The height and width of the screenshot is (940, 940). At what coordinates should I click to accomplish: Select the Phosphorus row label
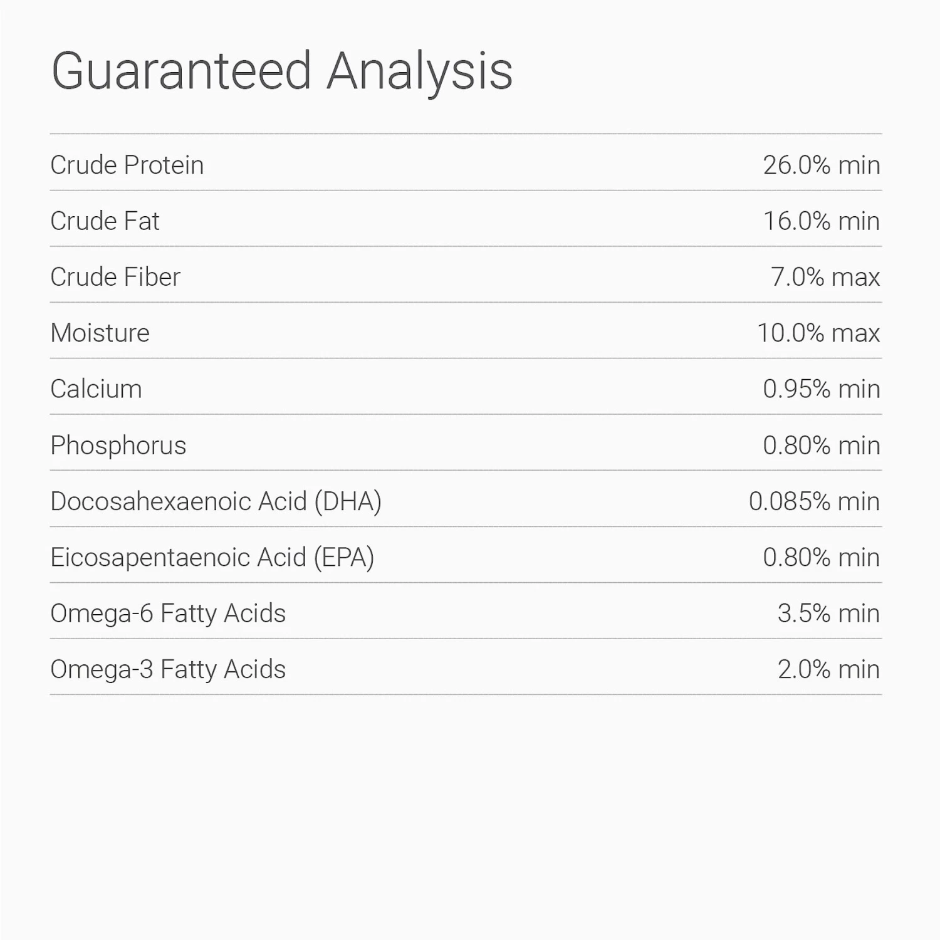(118, 446)
